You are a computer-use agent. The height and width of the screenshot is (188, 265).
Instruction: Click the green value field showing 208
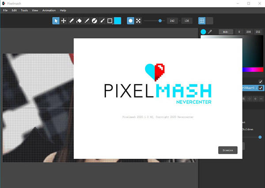pyautogui.click(x=248, y=32)
